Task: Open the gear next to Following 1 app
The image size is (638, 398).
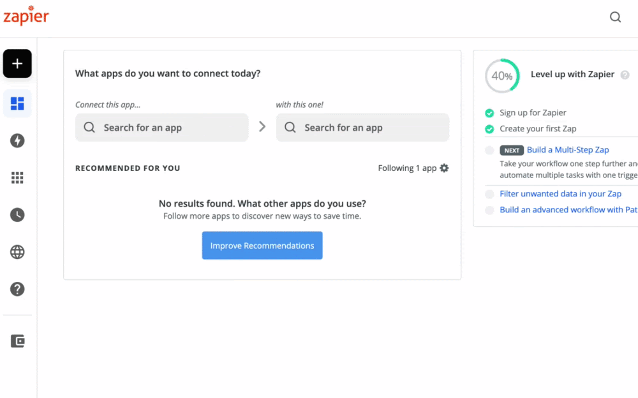Action: 444,168
